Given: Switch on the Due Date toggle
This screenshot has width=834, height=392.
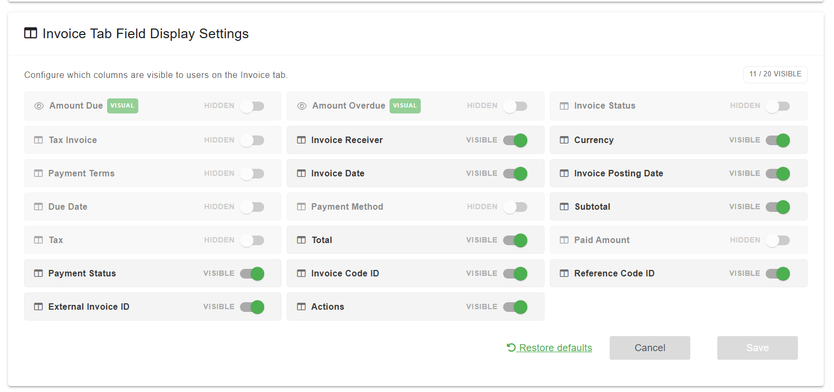Looking at the screenshot, I should tap(252, 207).
